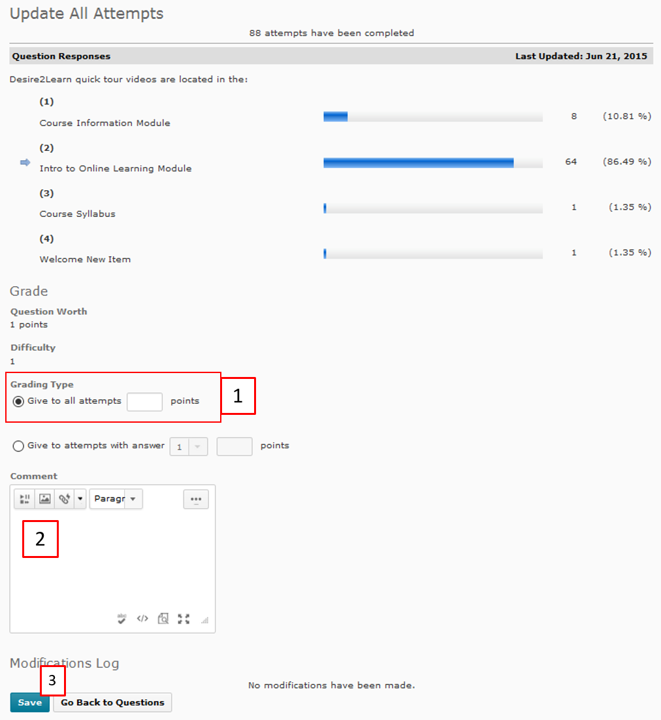Click the Save button
661x720 pixels.
click(29, 702)
